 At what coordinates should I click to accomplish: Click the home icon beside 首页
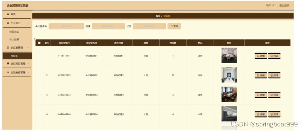[x=8, y=14]
